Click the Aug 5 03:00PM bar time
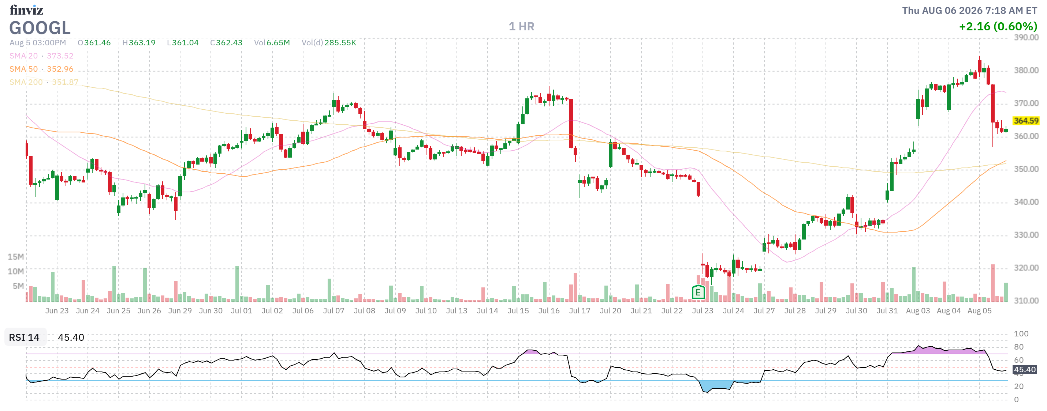 pos(37,43)
